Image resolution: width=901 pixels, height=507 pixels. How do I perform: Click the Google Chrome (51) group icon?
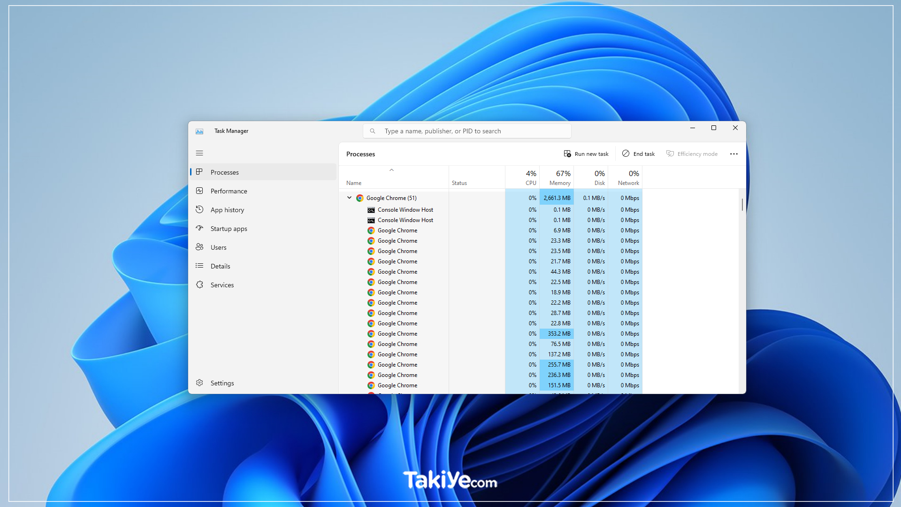(360, 198)
